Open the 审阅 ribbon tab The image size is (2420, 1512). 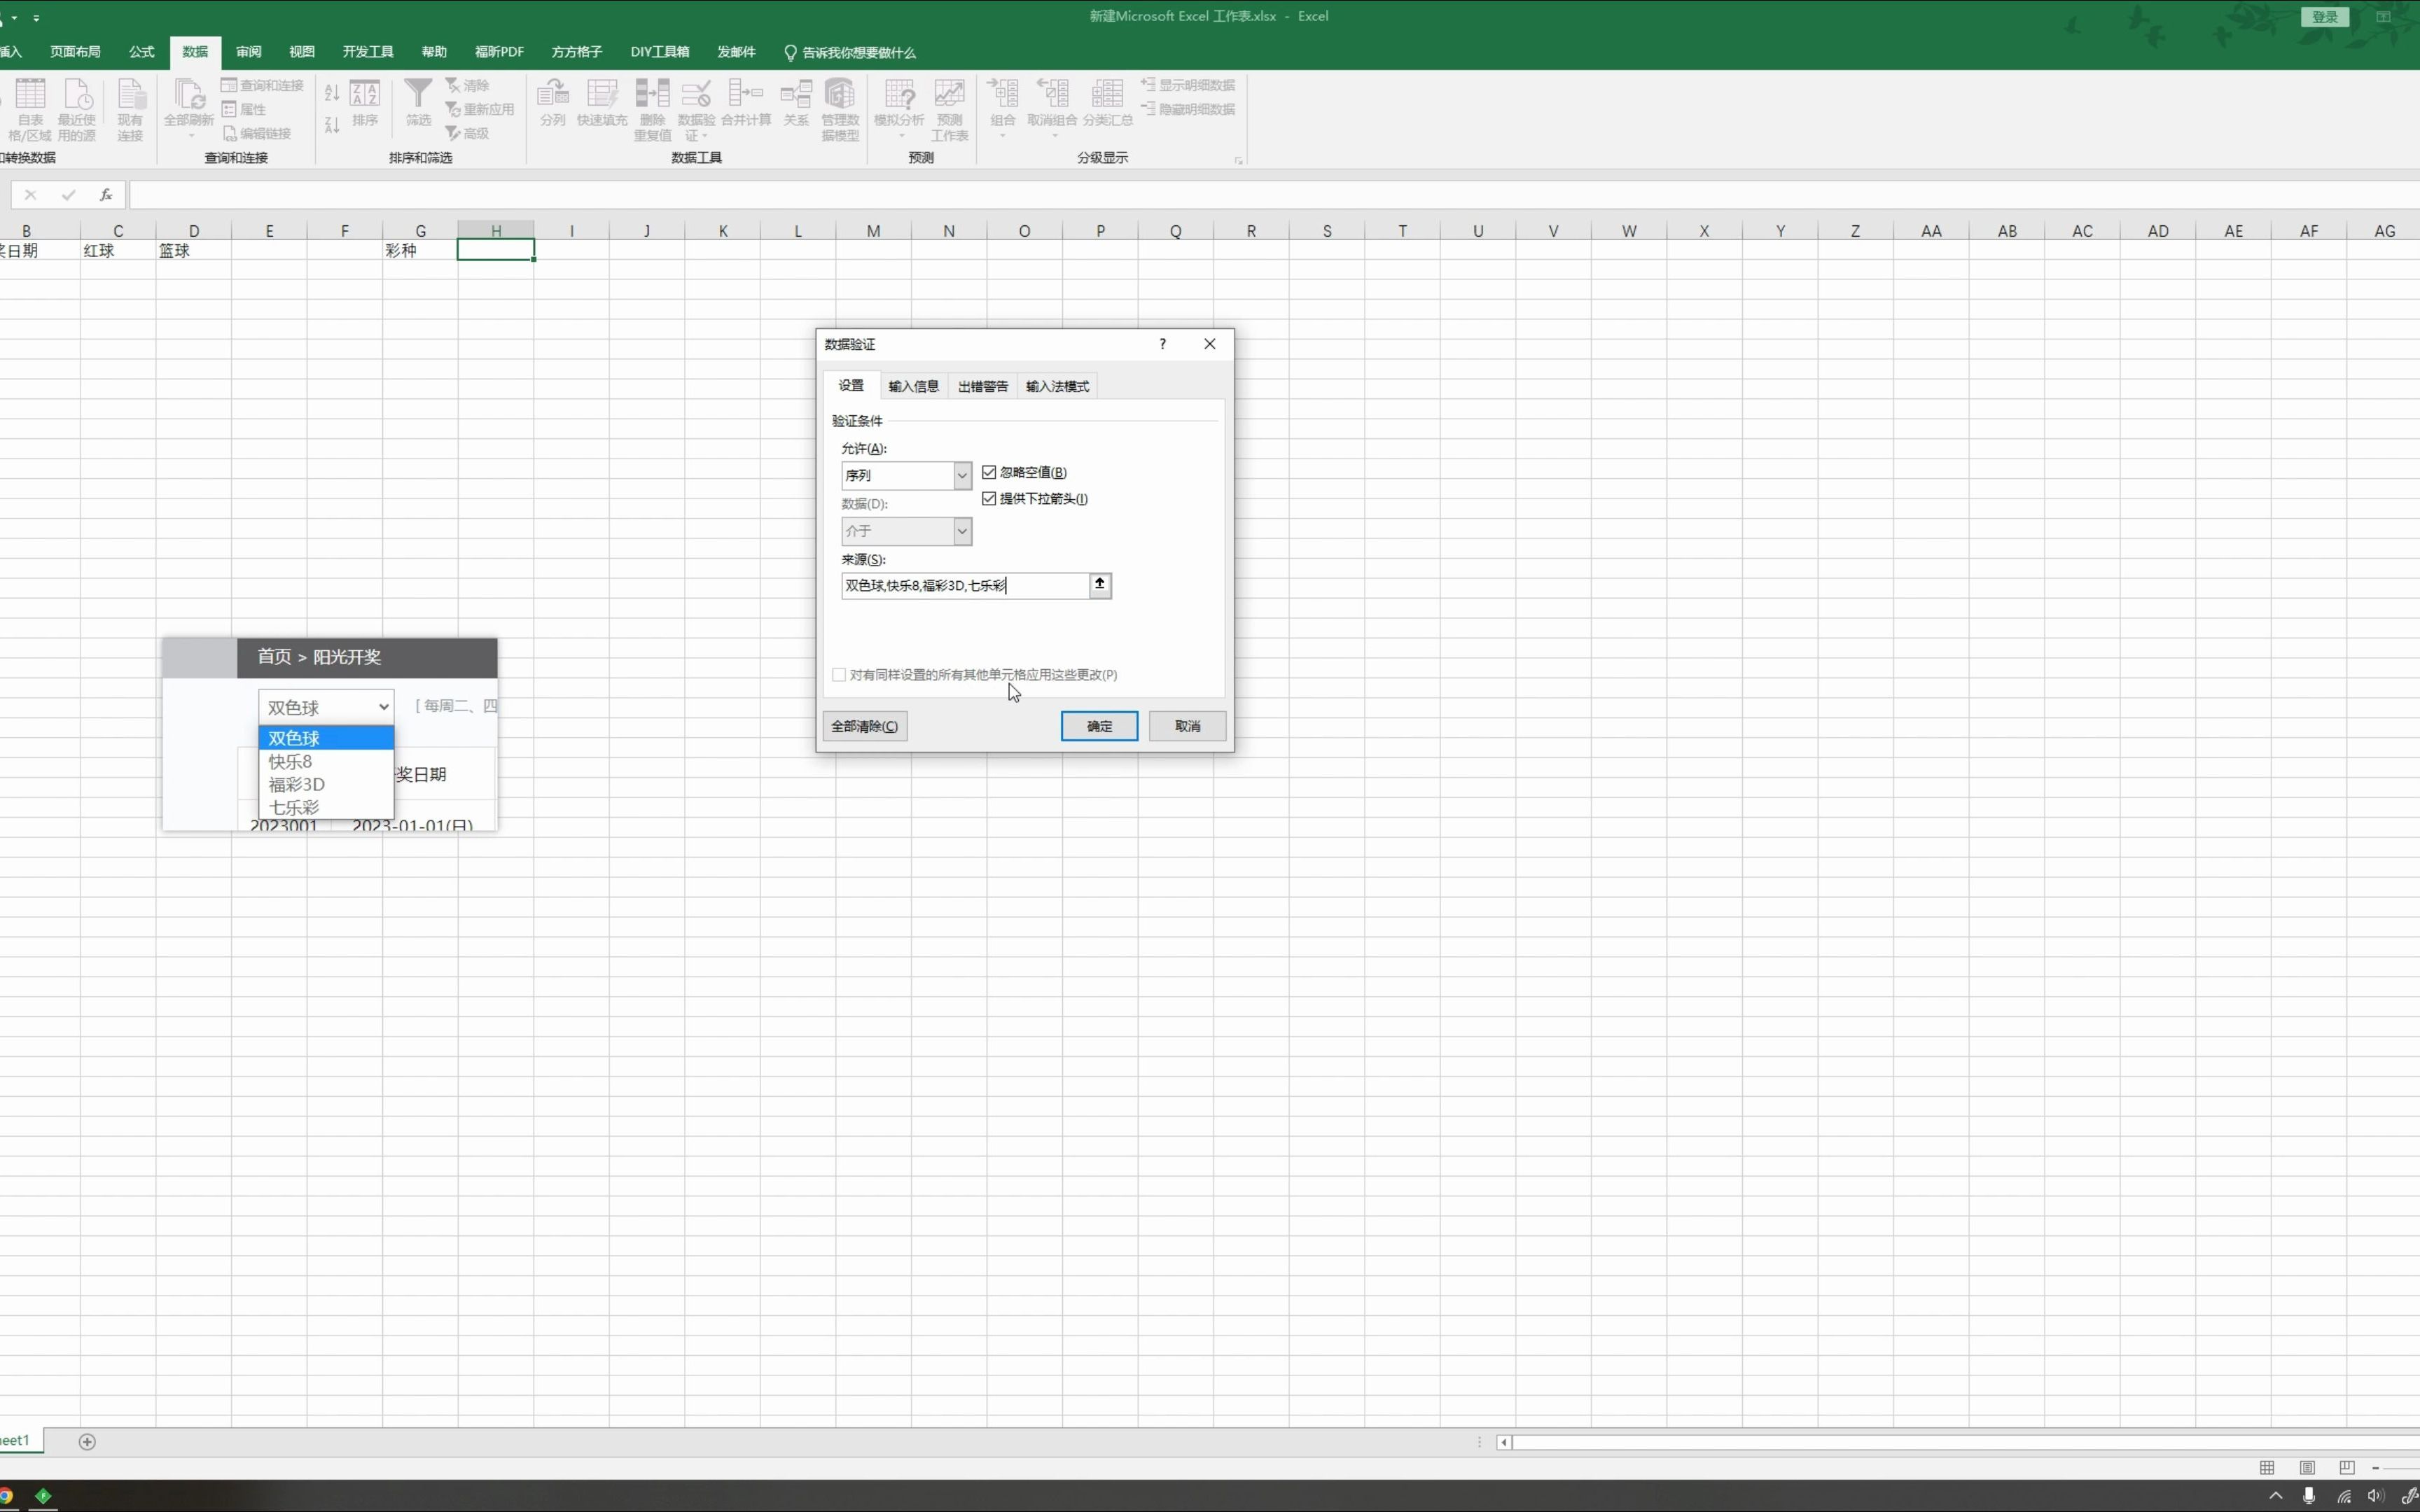coord(248,52)
